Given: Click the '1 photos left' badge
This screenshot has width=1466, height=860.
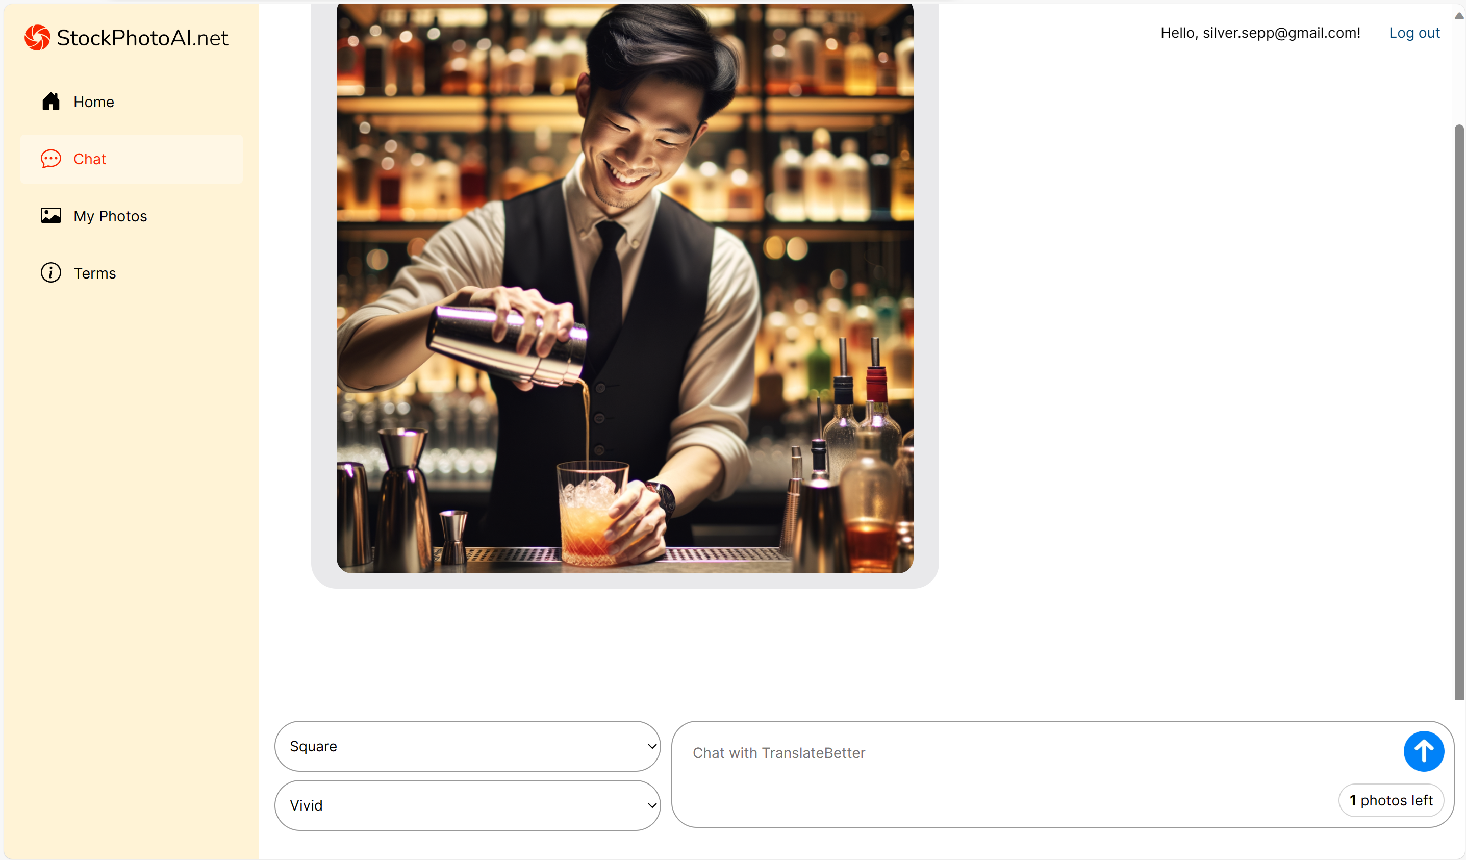Looking at the screenshot, I should [1391, 800].
